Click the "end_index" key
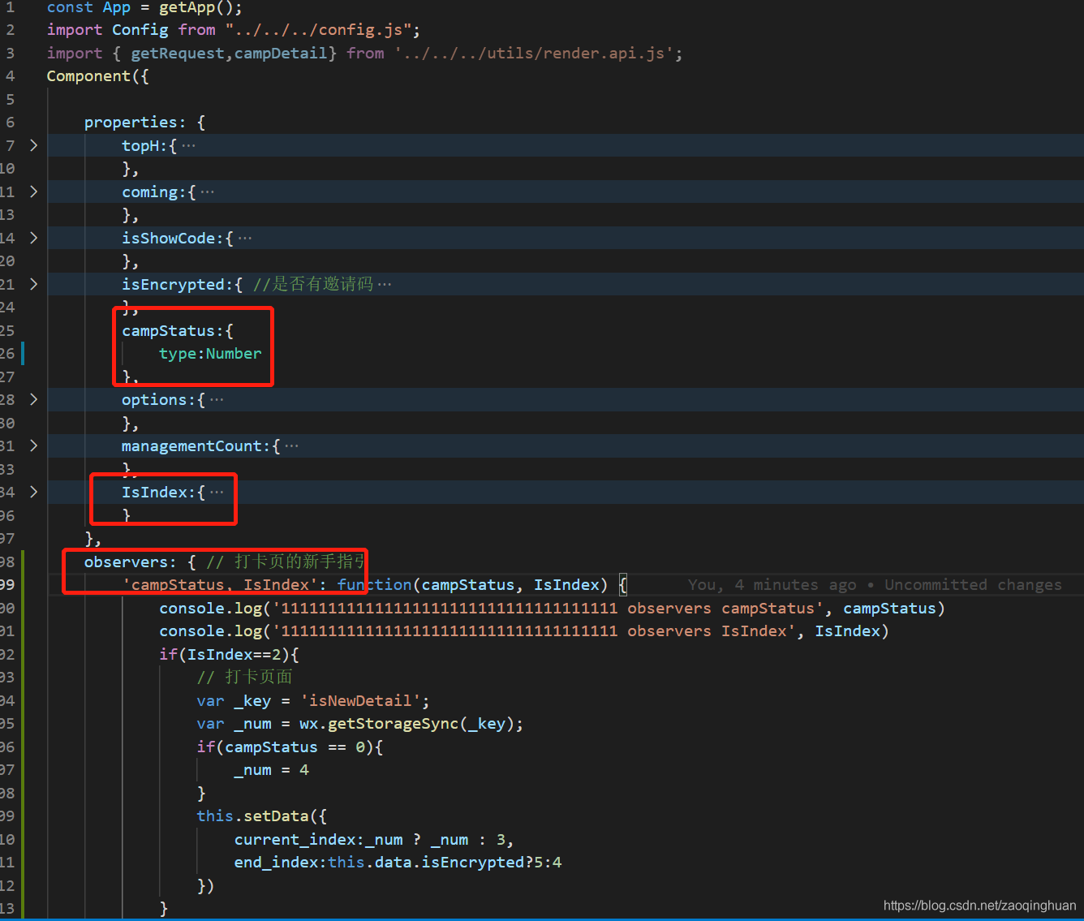 click(x=276, y=863)
